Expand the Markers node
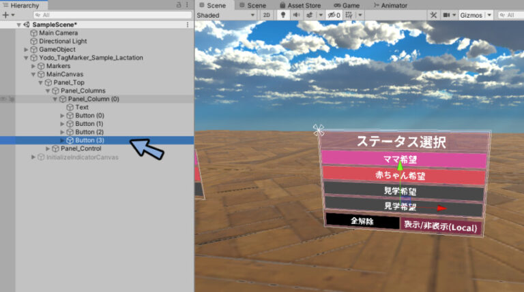The width and height of the screenshot is (524, 292). pyautogui.click(x=33, y=66)
